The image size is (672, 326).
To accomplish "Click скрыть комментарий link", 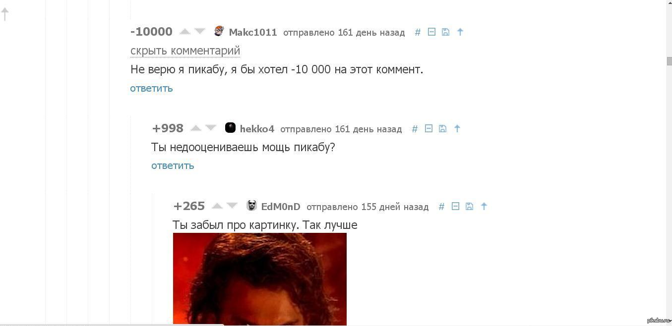I will pos(185,51).
